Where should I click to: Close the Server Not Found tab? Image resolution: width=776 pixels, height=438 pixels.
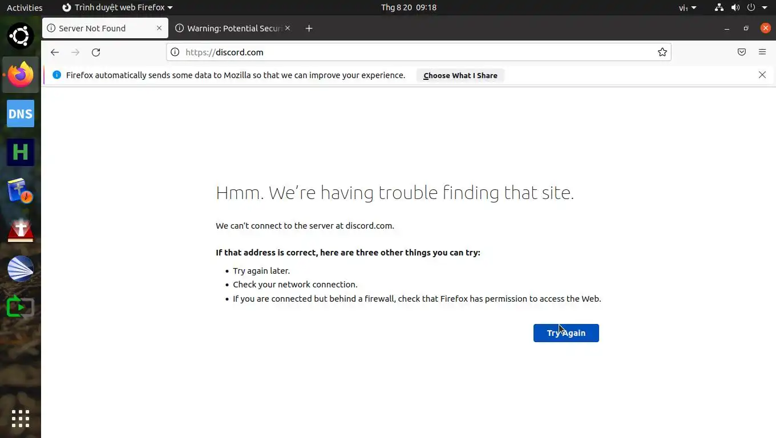(159, 28)
